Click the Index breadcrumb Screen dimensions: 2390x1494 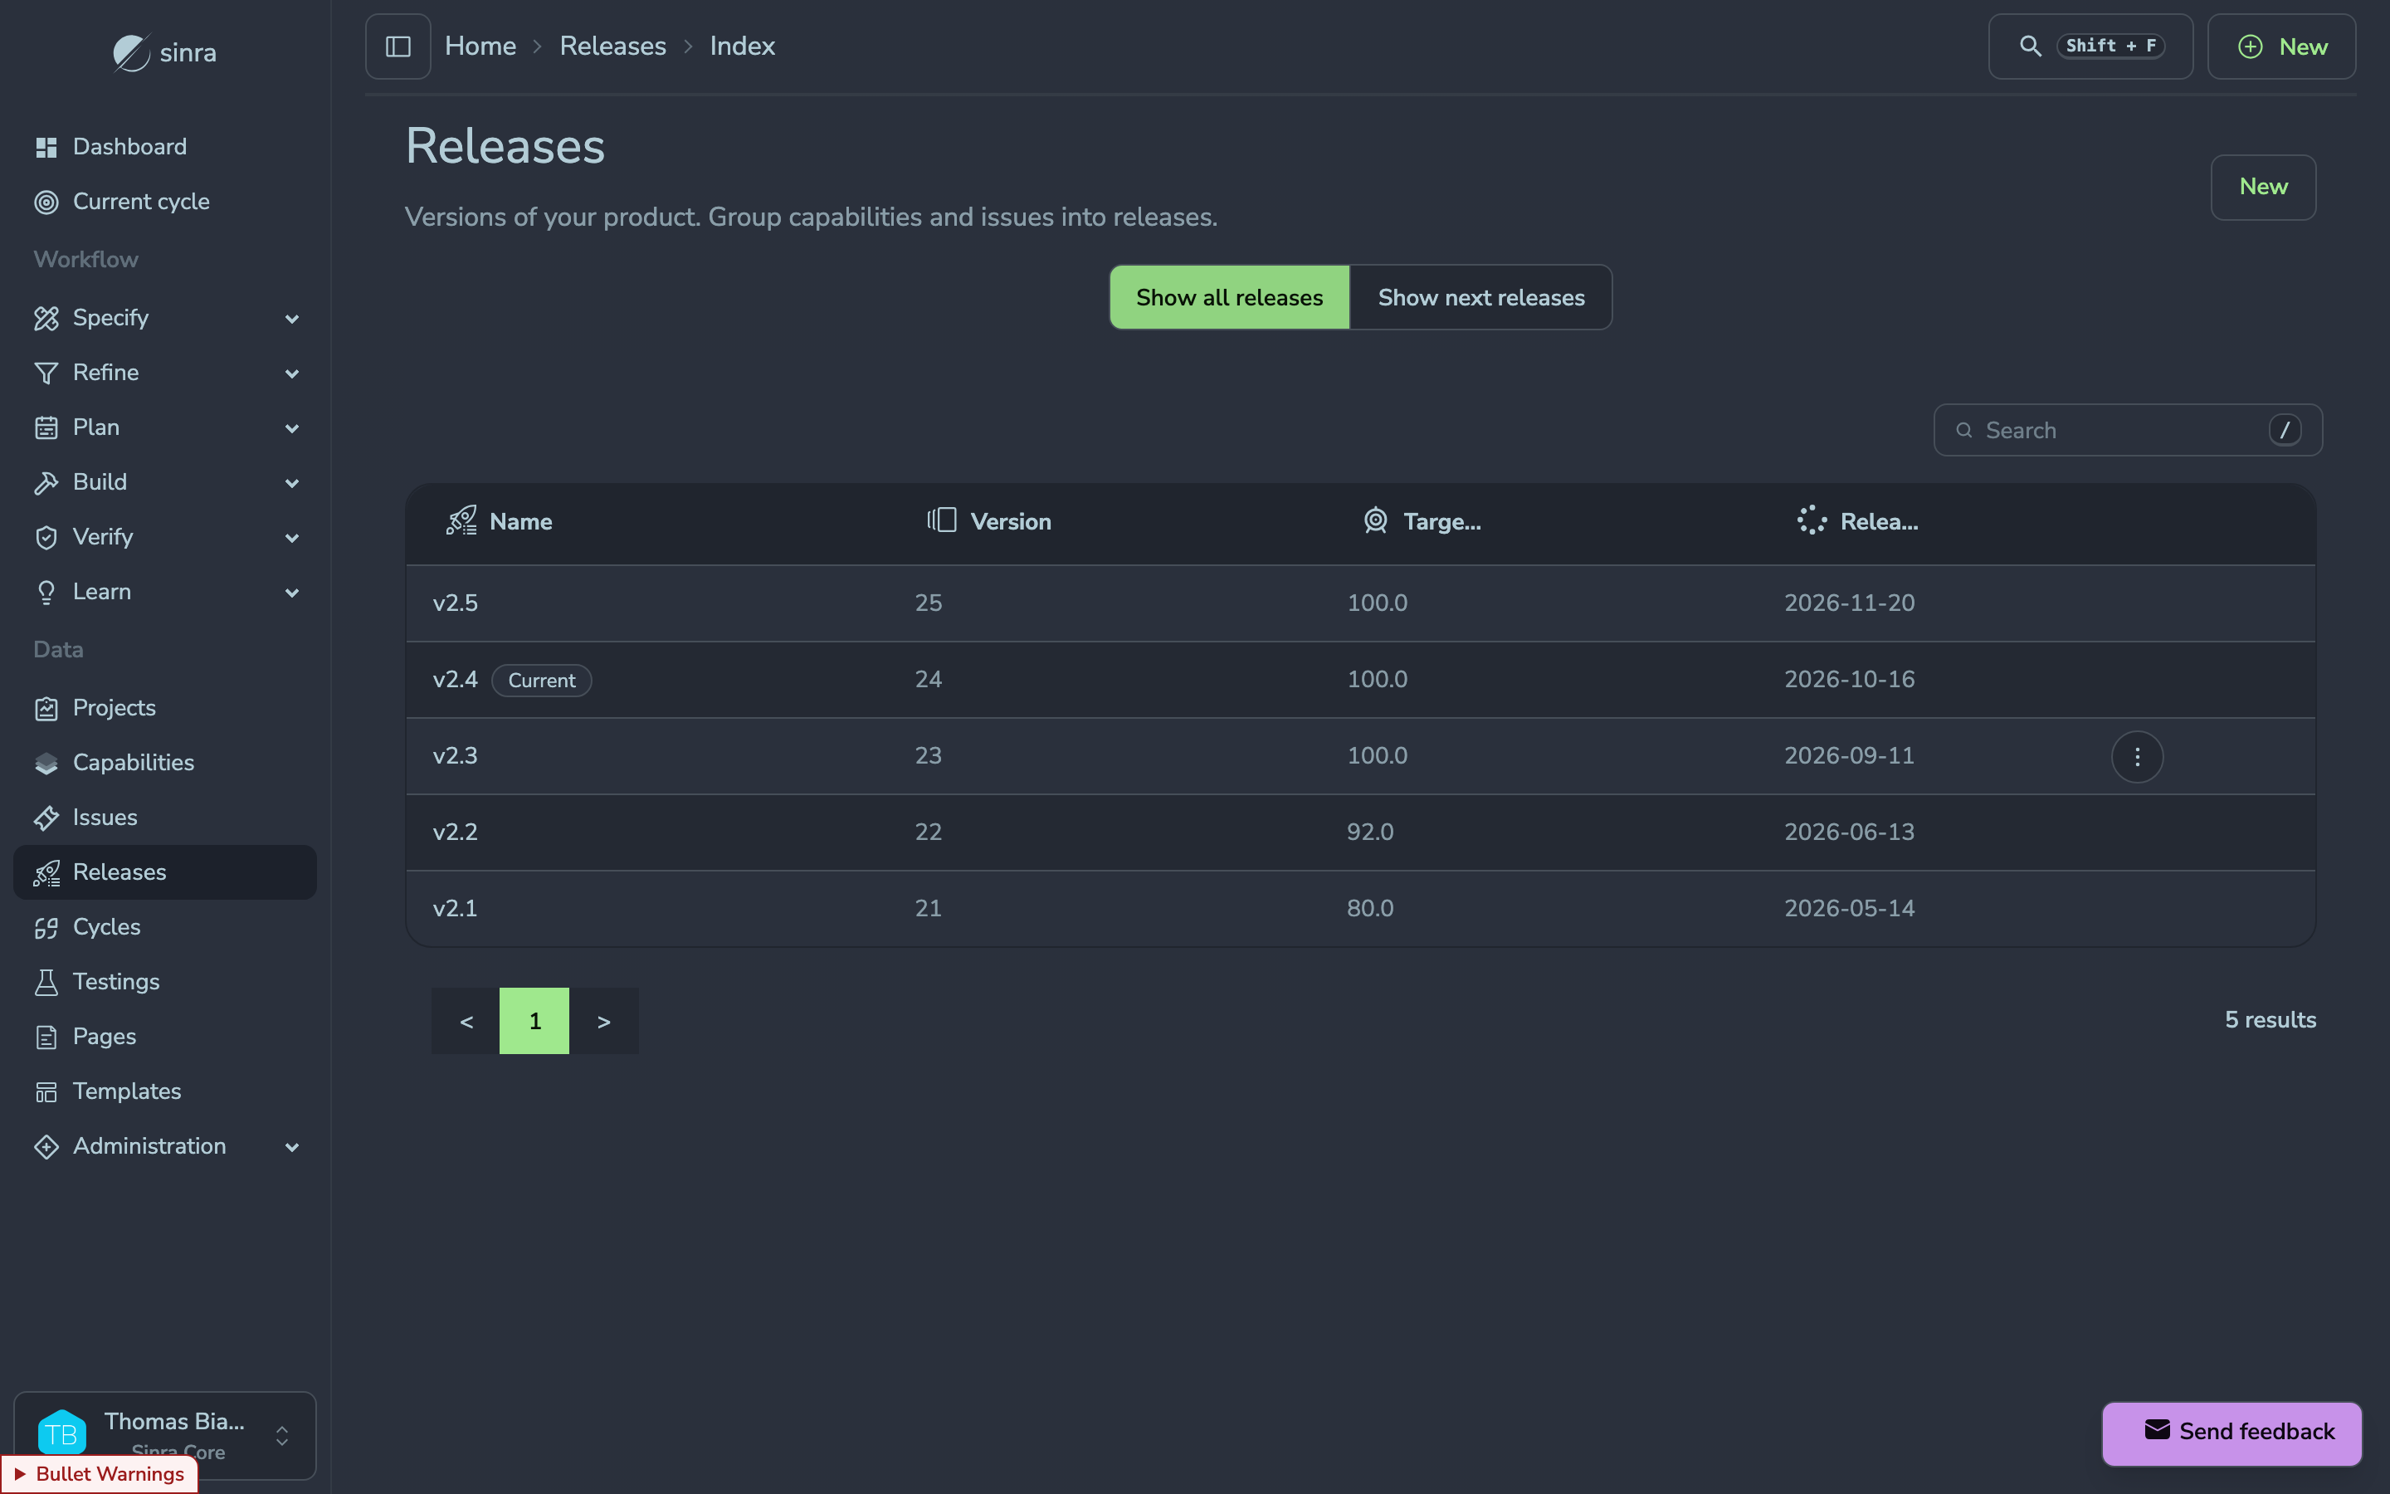coord(743,46)
